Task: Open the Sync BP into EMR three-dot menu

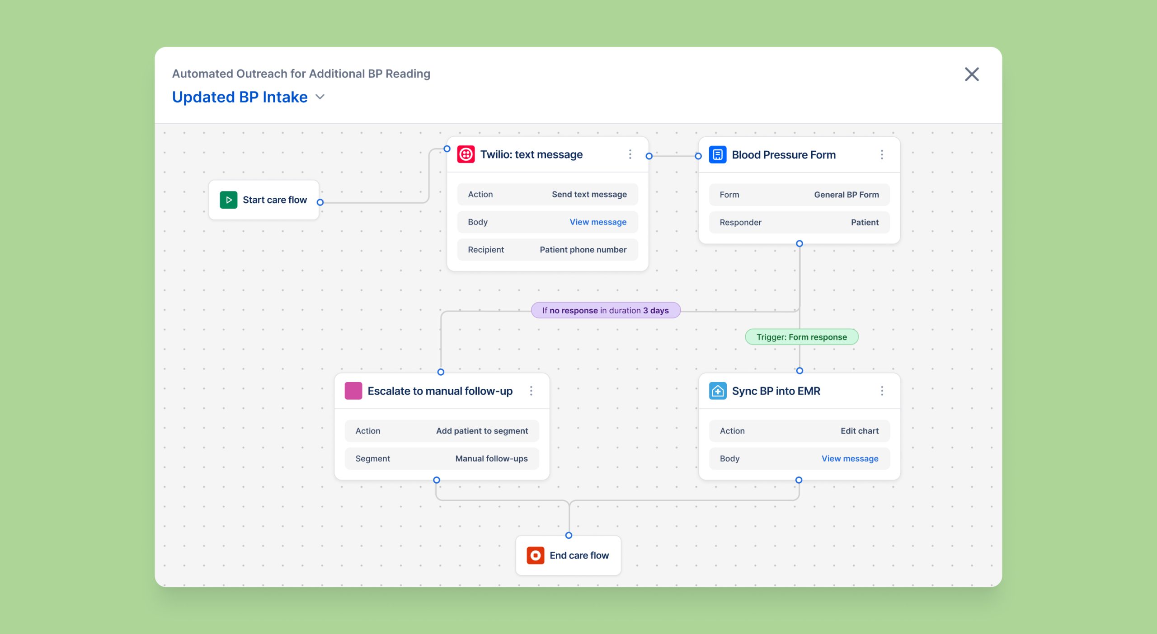Action: pyautogui.click(x=882, y=391)
